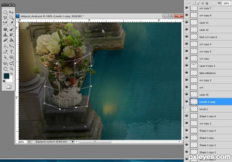The width and height of the screenshot is (232, 162).
Task: Select the urn copy 3 layer
Action: (208, 80)
